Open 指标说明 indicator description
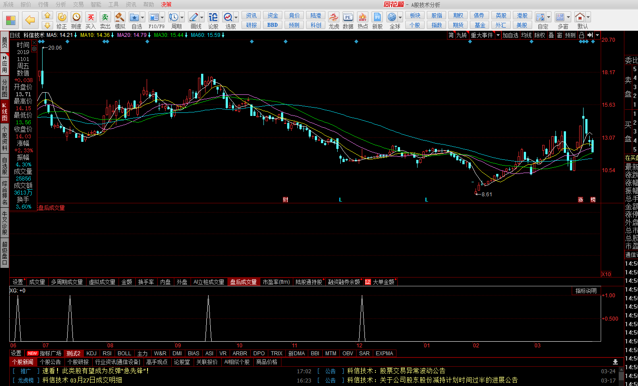 pyautogui.click(x=586, y=291)
